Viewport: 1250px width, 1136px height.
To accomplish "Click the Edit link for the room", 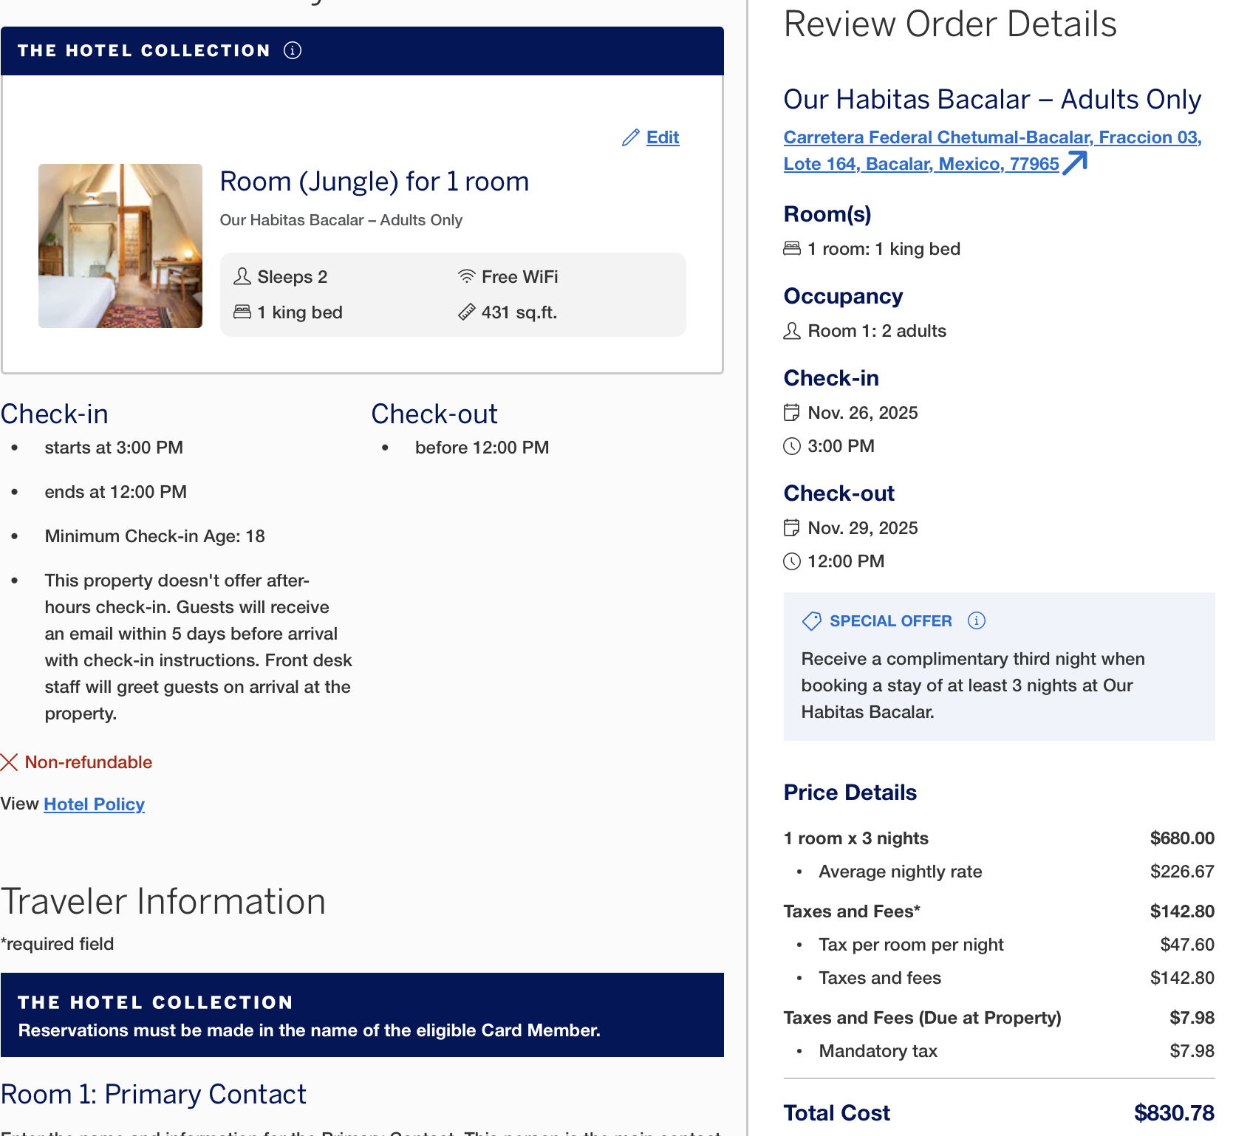I will click(x=662, y=137).
